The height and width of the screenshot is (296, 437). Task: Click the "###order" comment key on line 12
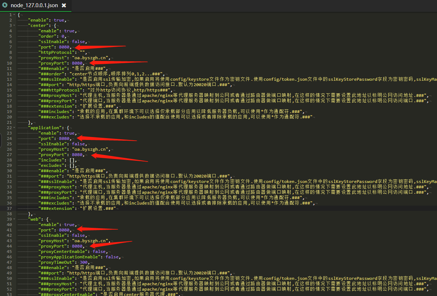51,74
